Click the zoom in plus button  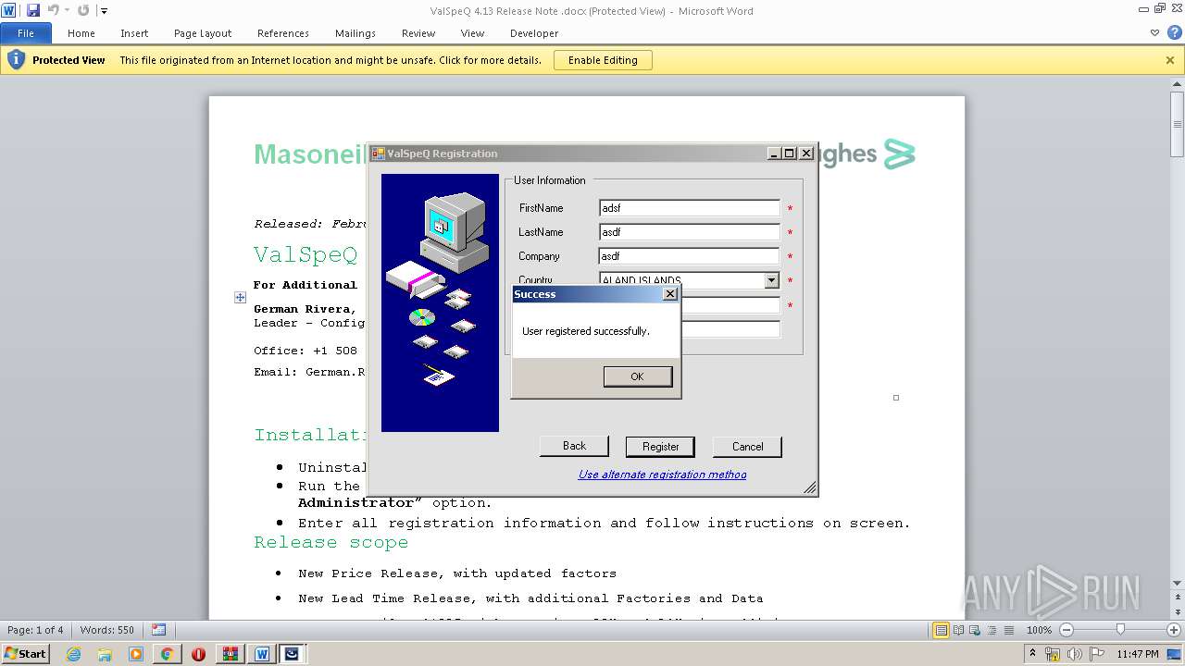1176,630
